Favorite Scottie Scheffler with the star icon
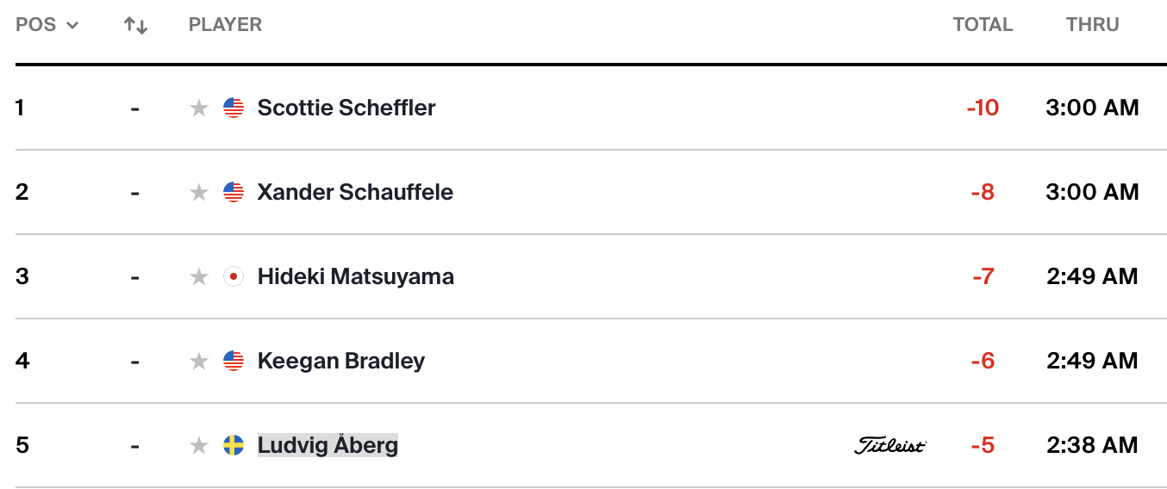 (199, 108)
